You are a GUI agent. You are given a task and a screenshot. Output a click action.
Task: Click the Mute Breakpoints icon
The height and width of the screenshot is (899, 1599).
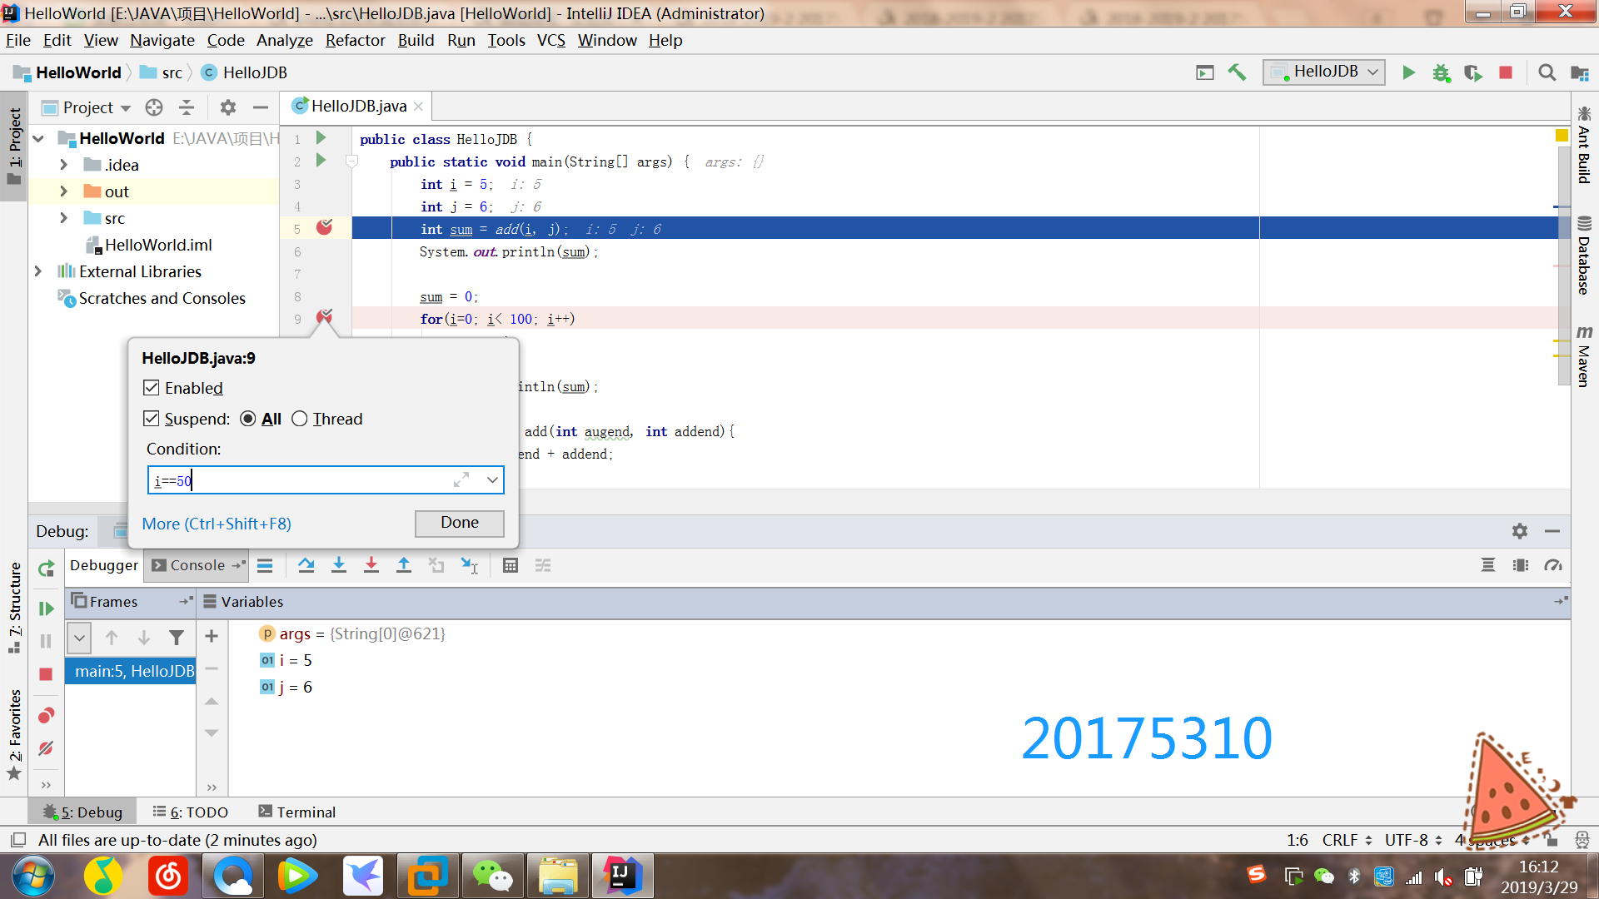tap(46, 748)
